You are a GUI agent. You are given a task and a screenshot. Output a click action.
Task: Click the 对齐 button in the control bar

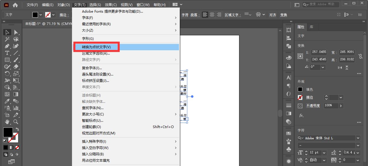(272, 14)
